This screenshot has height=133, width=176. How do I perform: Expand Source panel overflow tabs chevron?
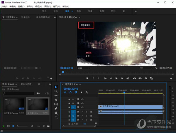tap(55, 17)
